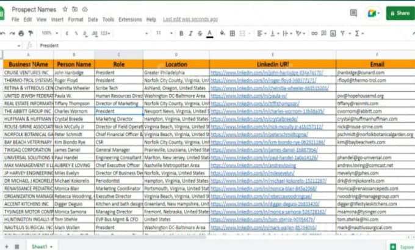The width and height of the screenshot is (415, 250).
Task: Select the Scribe Tech role cell
Action: (x=118, y=88)
